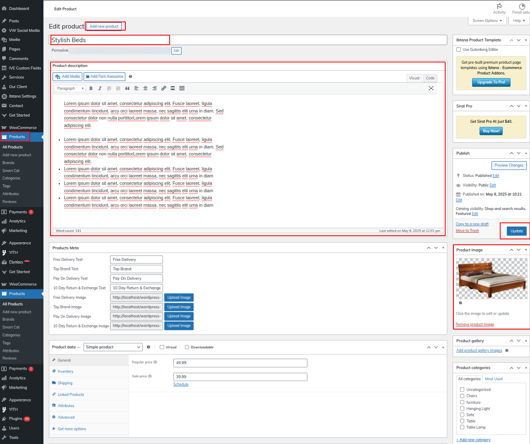Toggle bold formatting in editor toolbar

pyautogui.click(x=91, y=88)
